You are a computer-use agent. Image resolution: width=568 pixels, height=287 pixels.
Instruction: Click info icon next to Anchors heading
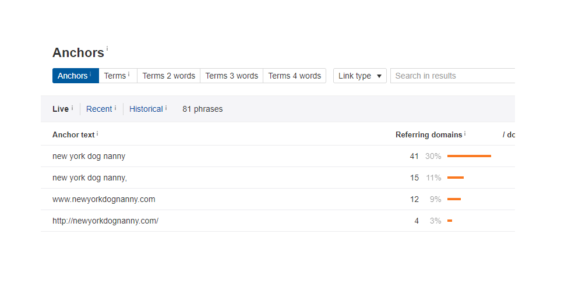click(107, 49)
